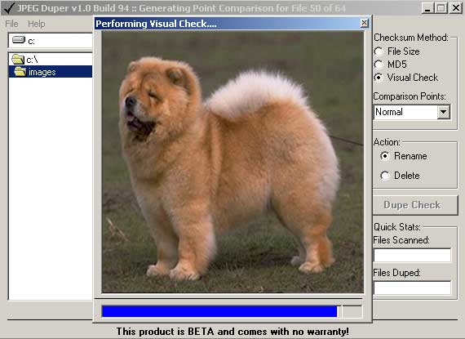Click the c: drive icon
This screenshot has width=465, height=339.
coord(19,40)
